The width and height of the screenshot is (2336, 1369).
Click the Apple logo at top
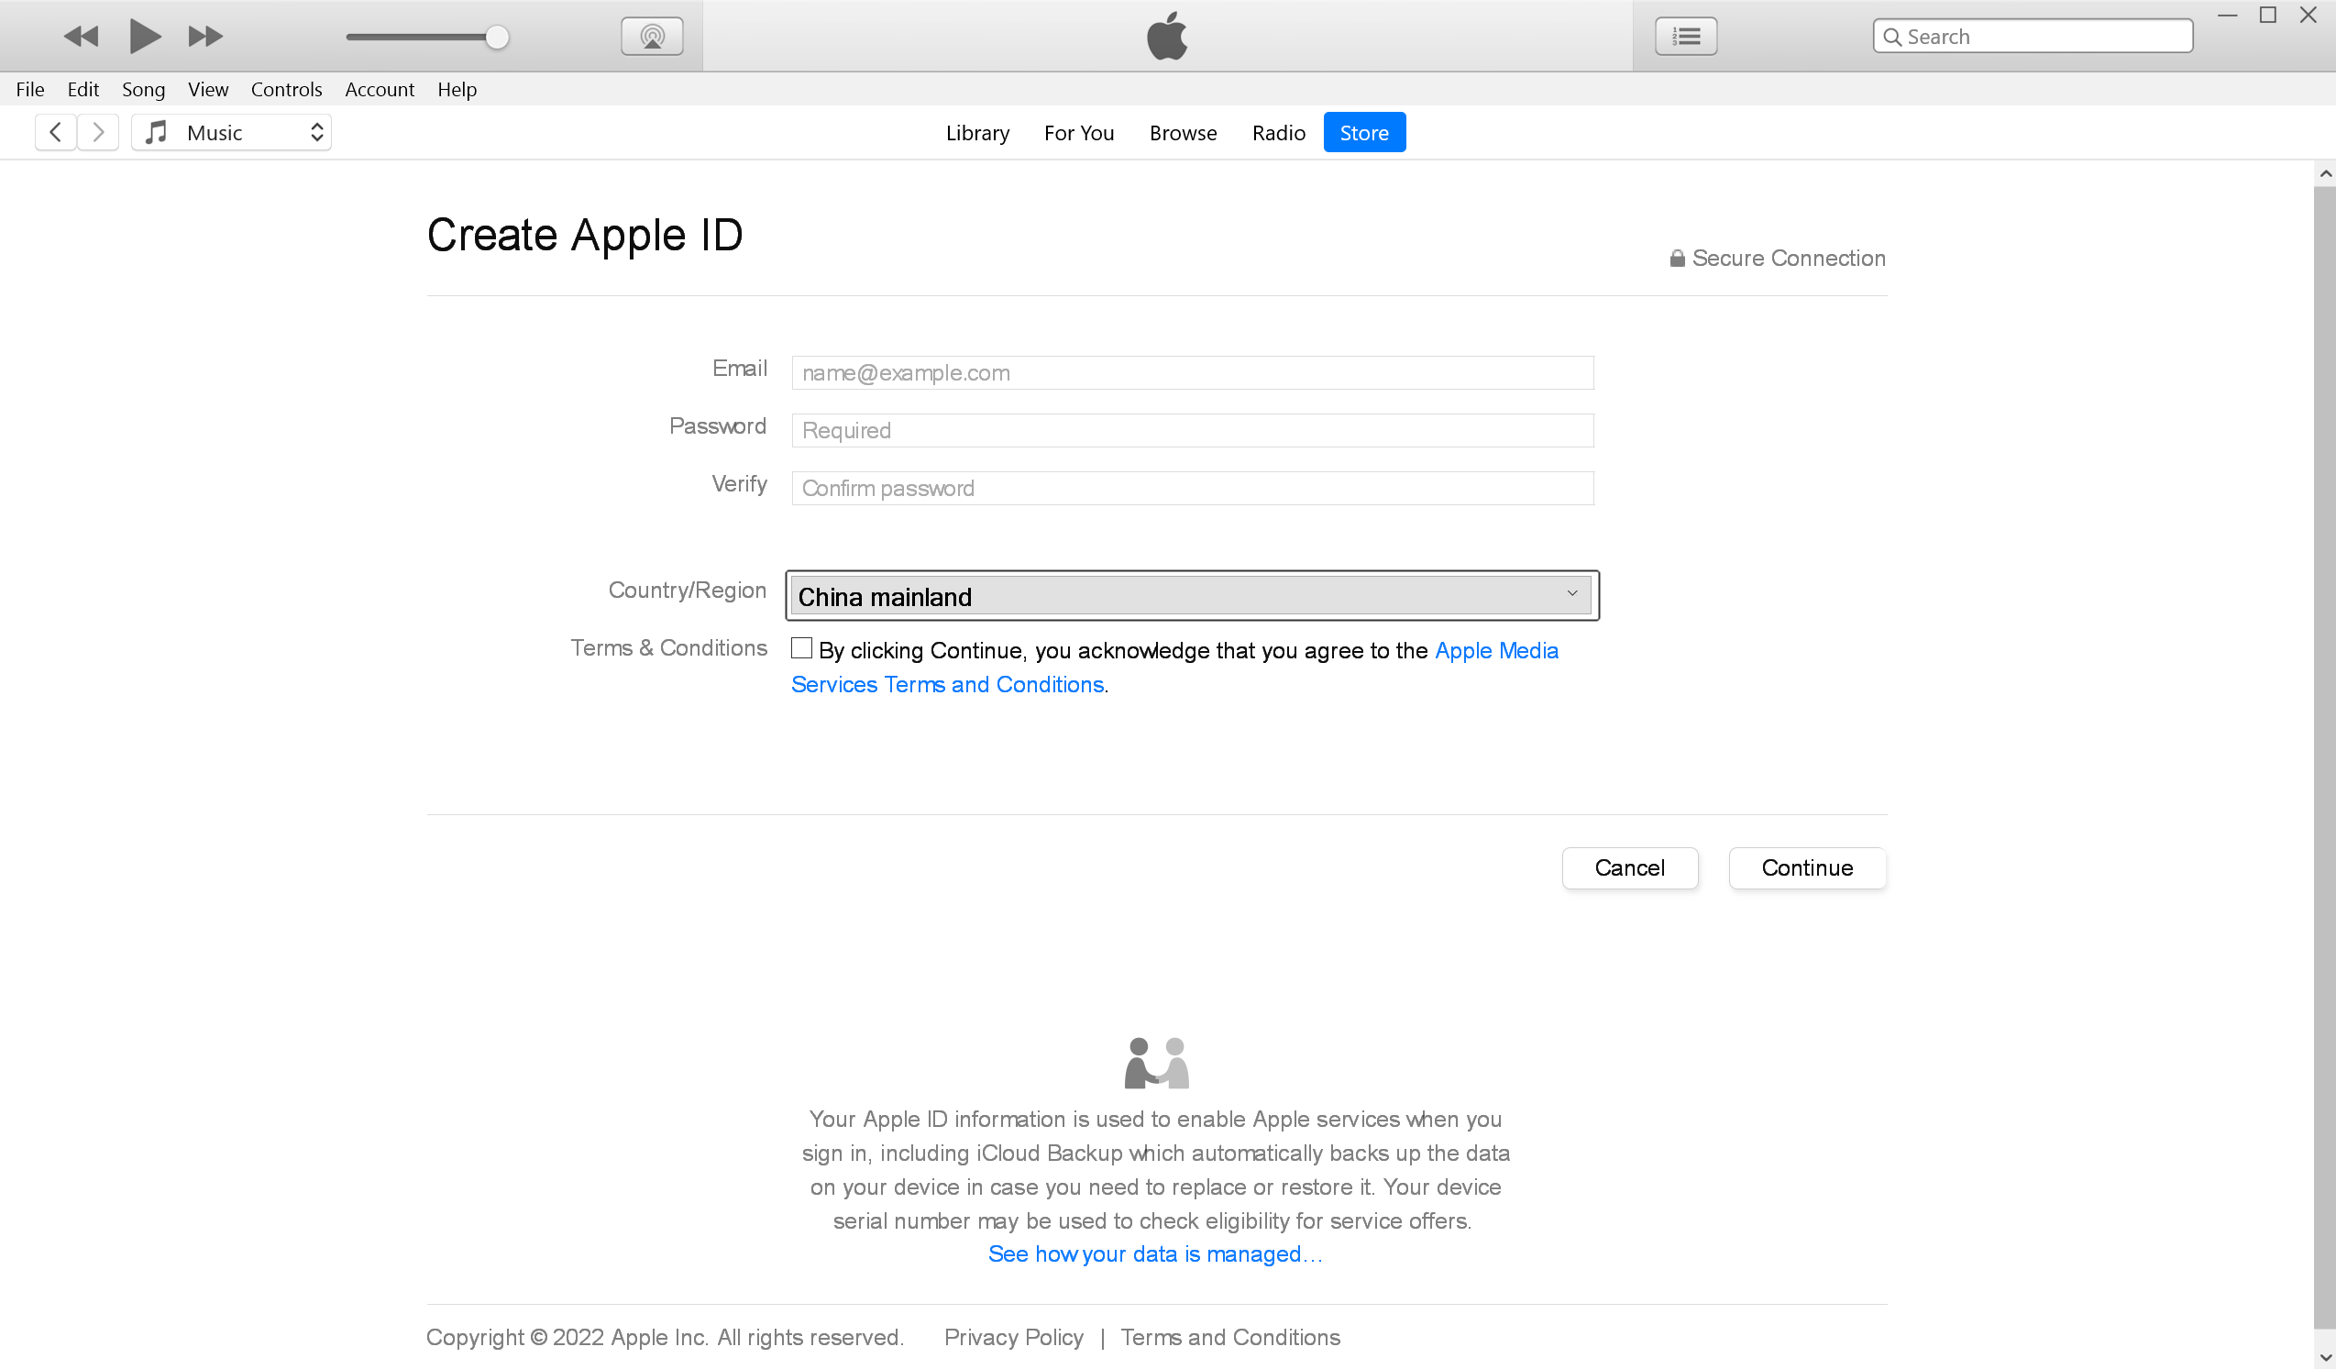pyautogui.click(x=1167, y=36)
